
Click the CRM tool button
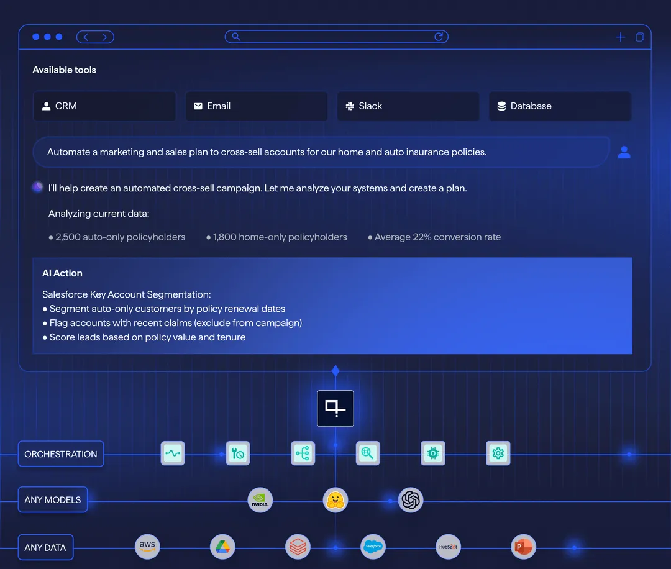(x=104, y=106)
